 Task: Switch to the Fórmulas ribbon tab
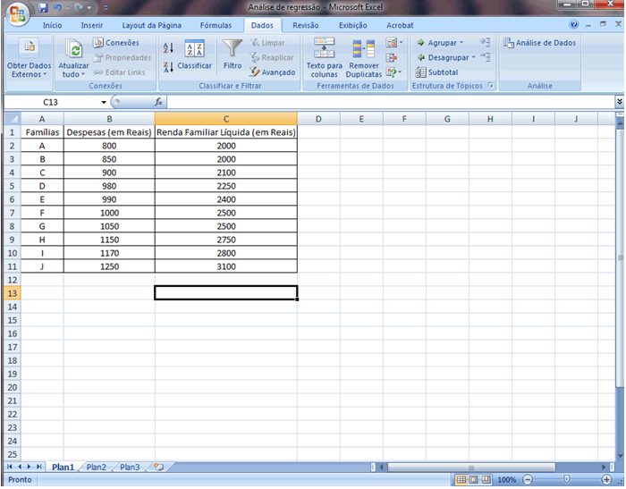(x=216, y=26)
